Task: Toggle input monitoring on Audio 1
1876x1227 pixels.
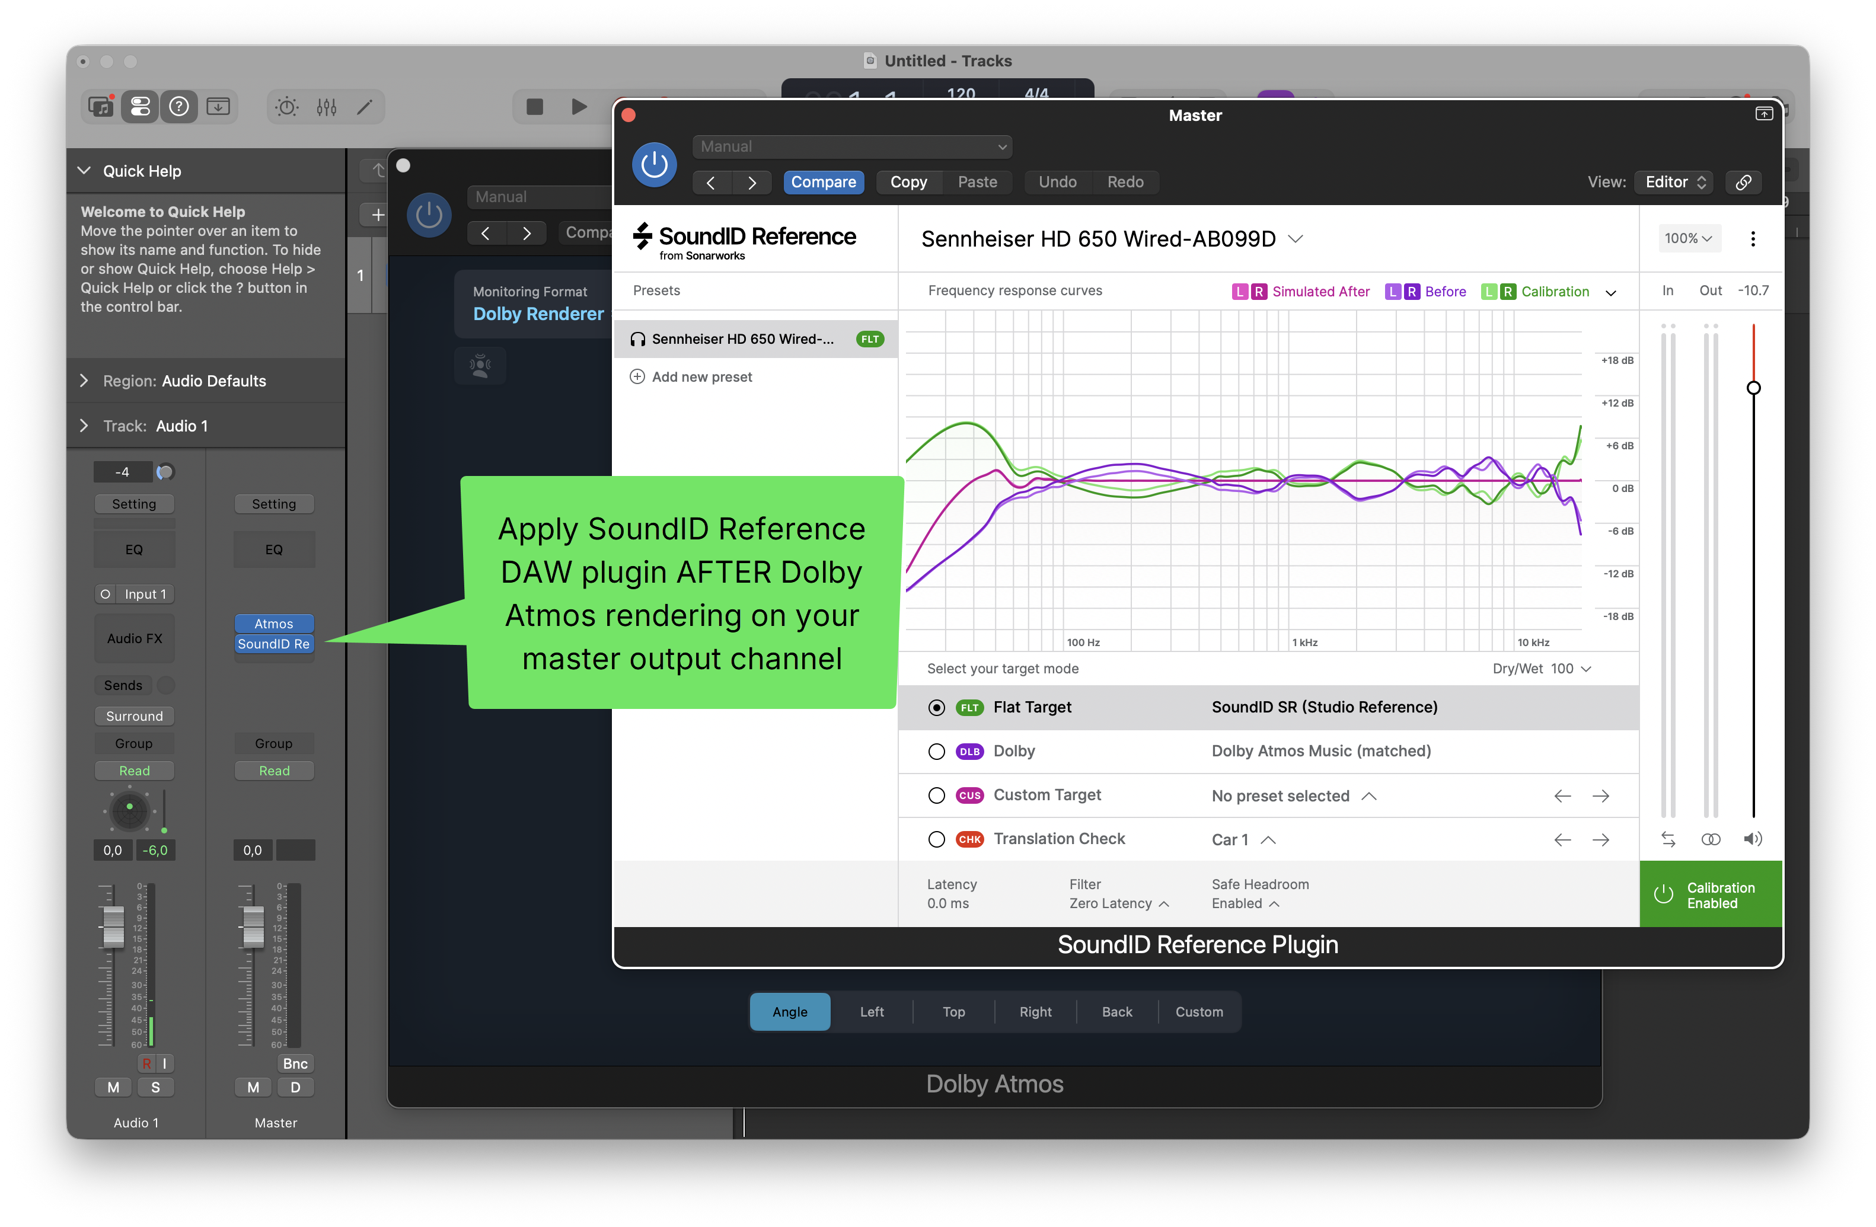Action: tap(165, 1064)
